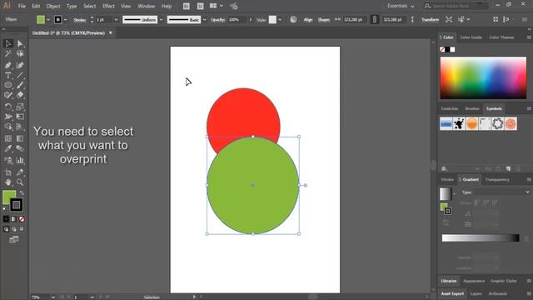Viewport: 533px width, 300px height.
Task: Open the fill color dropdown in control bar
Action: (x=48, y=20)
